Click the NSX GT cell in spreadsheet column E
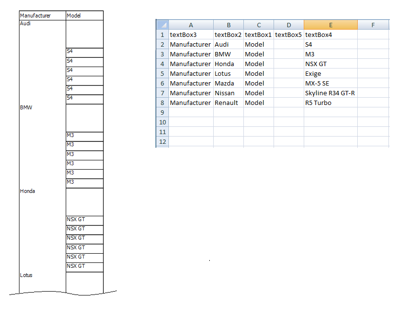Viewport: 404px width, 312px height. click(331, 64)
